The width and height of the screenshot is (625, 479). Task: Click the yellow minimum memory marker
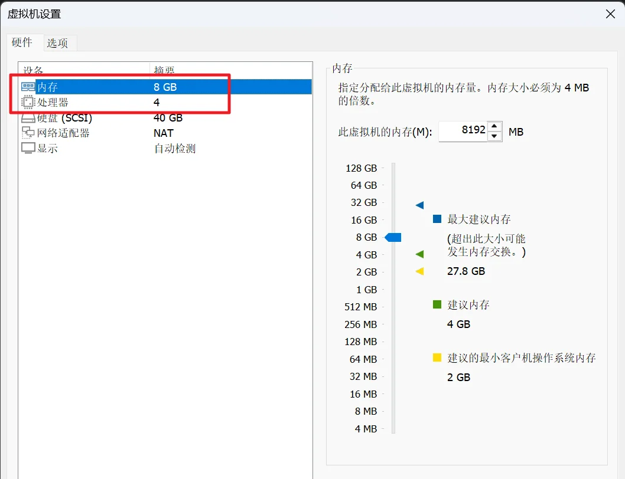420,271
